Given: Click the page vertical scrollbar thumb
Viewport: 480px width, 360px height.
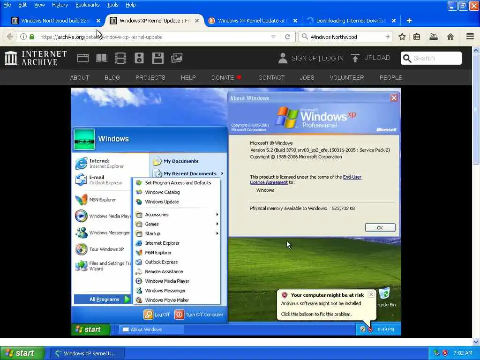Looking at the screenshot, I should [476, 109].
